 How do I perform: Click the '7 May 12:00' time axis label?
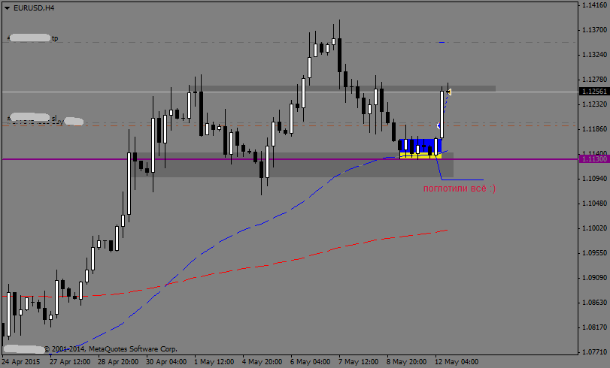[358, 362]
